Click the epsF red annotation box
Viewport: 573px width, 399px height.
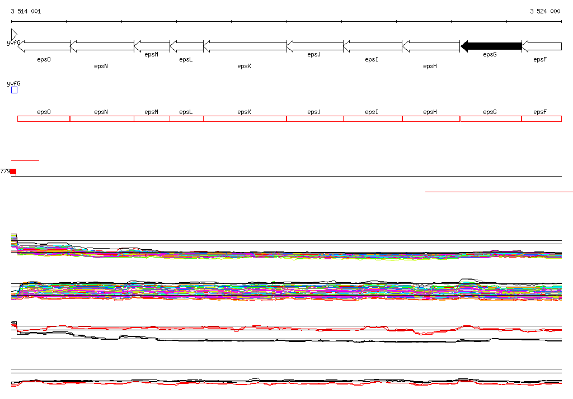[x=542, y=118]
